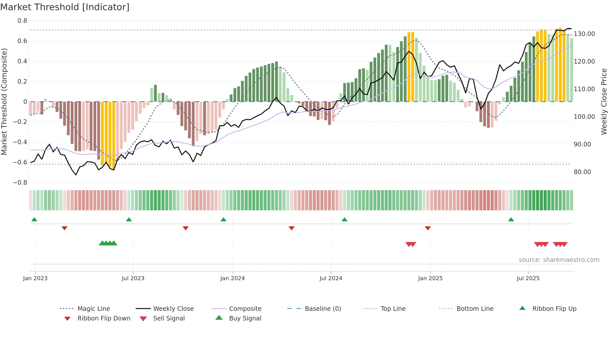The image size is (608, 342).
Task: Select the Ribbon Flip Down marker before January 2025
Action: pos(428,228)
